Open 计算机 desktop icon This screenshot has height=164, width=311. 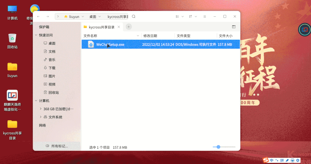click(12, 13)
